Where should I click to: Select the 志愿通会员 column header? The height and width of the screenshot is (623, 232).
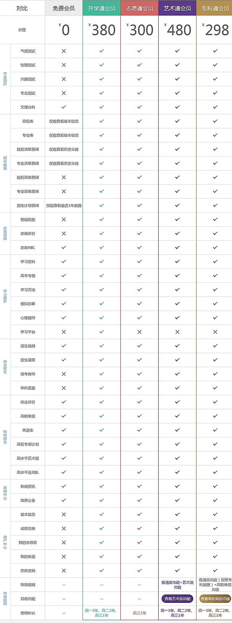140,8
